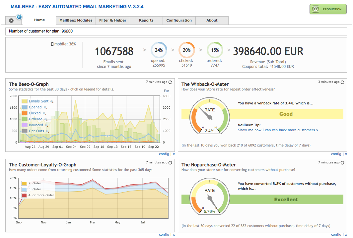353x238 pixels.
Task: Close the Beez-O-Graph widget with x
Action: (174, 154)
